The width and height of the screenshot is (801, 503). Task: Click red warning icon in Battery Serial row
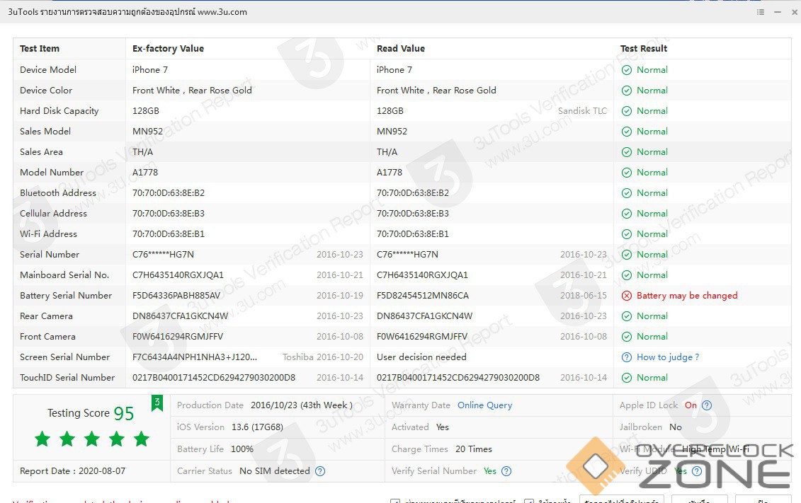pyautogui.click(x=626, y=296)
